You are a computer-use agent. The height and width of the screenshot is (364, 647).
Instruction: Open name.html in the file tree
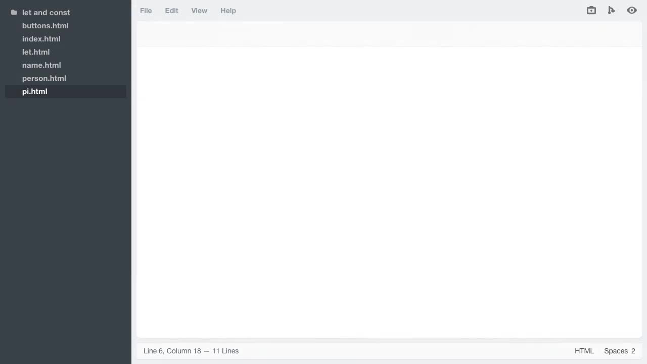41,65
